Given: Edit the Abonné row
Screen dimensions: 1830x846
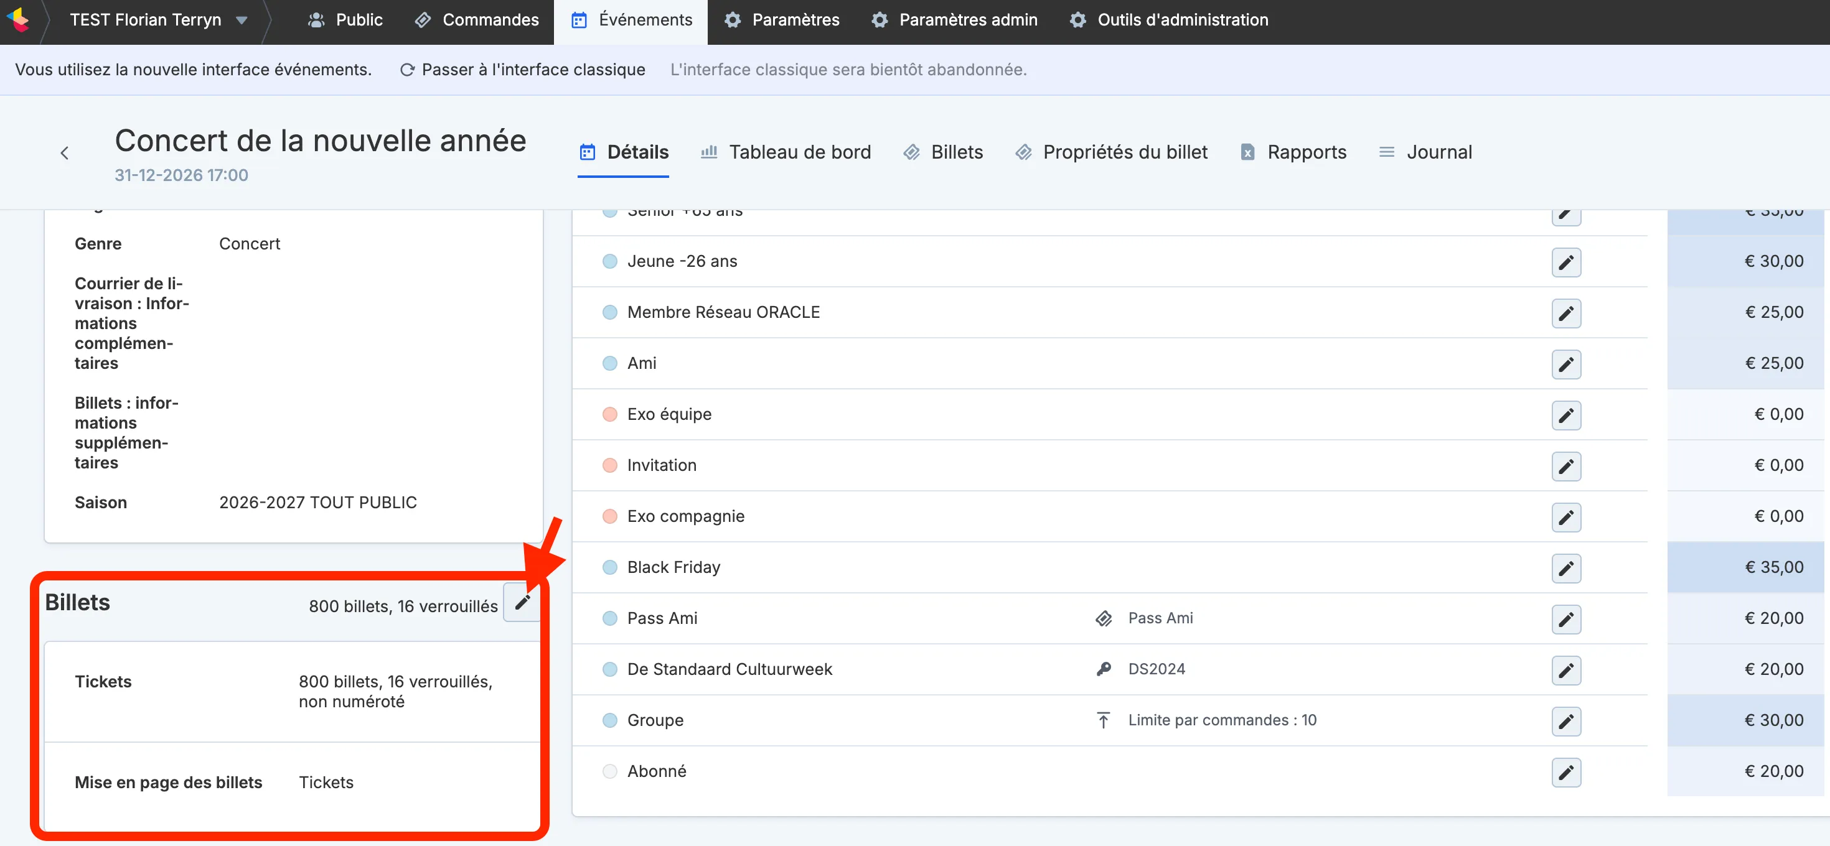Looking at the screenshot, I should [x=1565, y=773].
